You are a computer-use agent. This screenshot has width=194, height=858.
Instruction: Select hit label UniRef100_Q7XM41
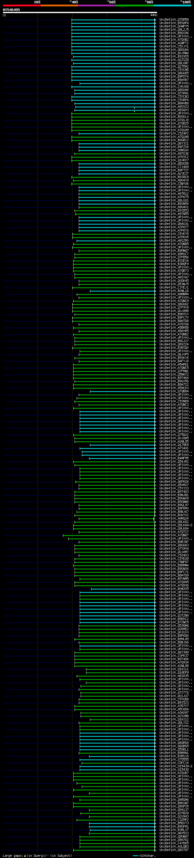tap(174, 93)
